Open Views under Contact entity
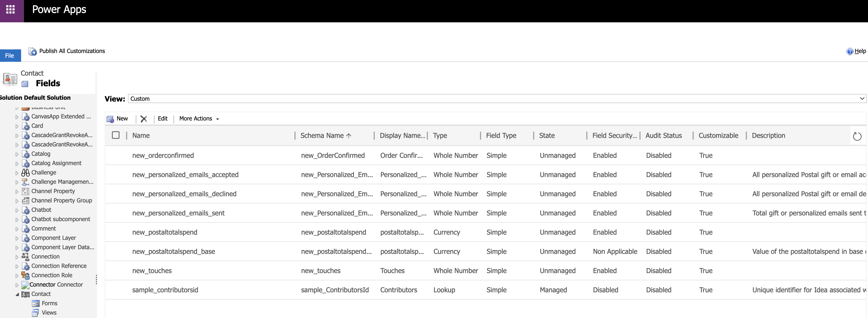The image size is (868, 318). [x=49, y=313]
